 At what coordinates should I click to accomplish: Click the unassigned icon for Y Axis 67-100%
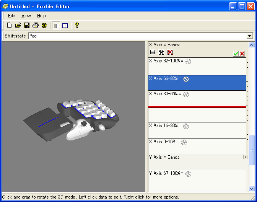click(x=188, y=174)
